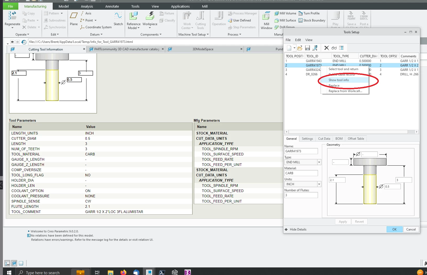Open the File menu button
The image size is (427, 275).
tap(10, 6)
